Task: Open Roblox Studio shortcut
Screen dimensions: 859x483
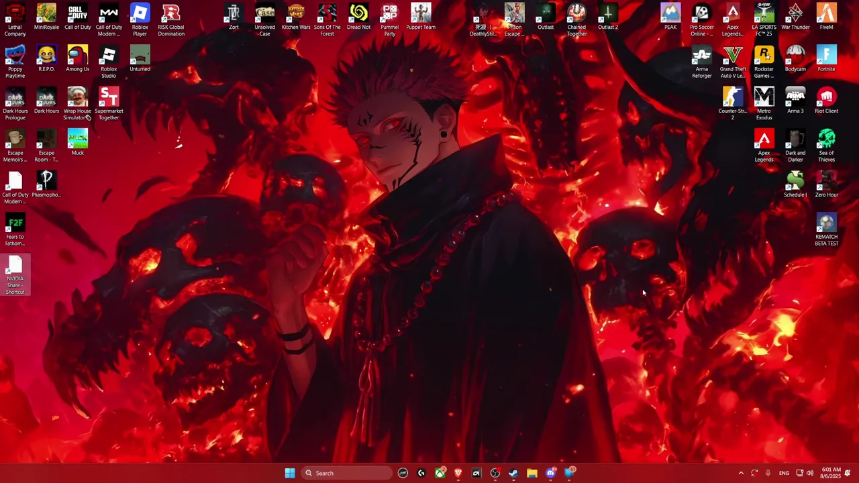Action: (x=109, y=62)
